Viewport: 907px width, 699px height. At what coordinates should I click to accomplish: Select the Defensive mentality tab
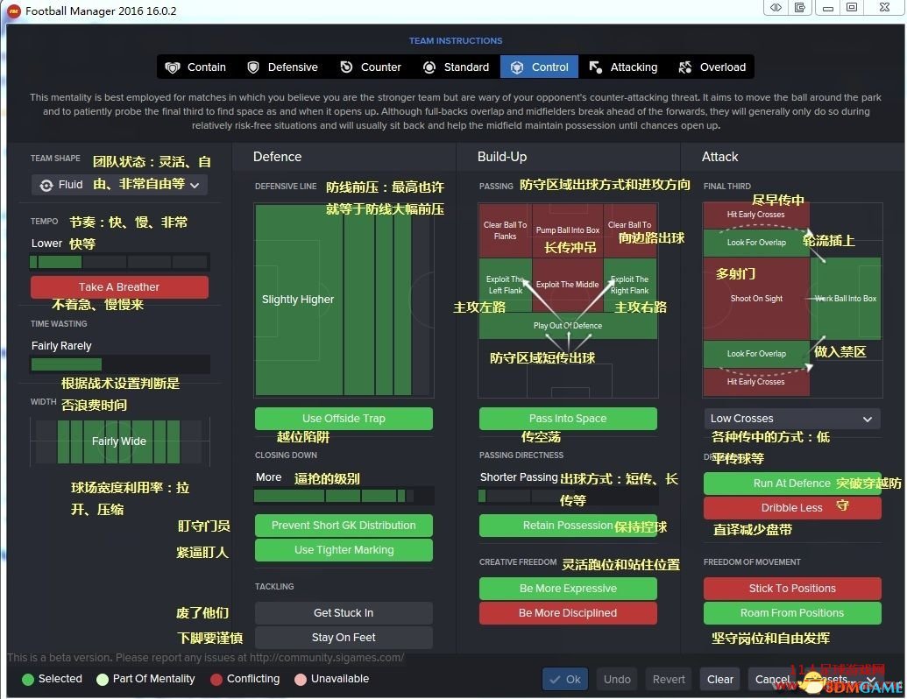pos(282,67)
